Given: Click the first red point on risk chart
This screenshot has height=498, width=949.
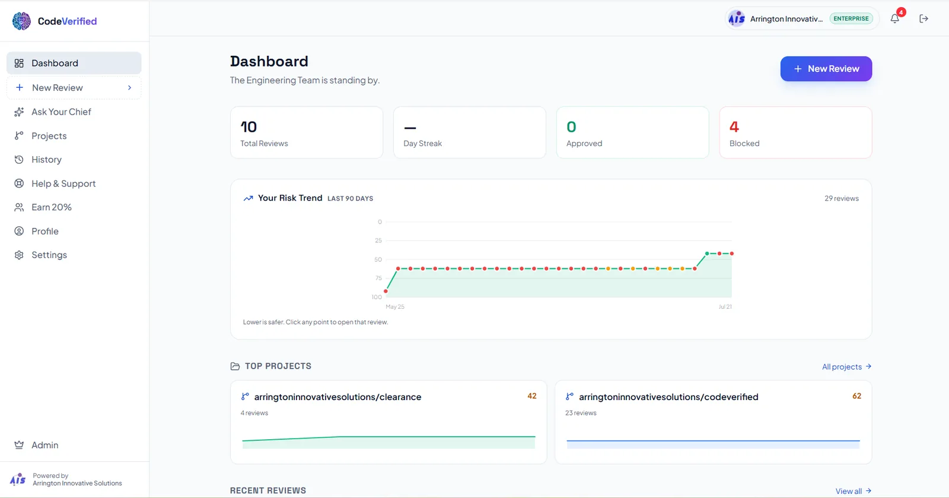Looking at the screenshot, I should click(x=386, y=291).
